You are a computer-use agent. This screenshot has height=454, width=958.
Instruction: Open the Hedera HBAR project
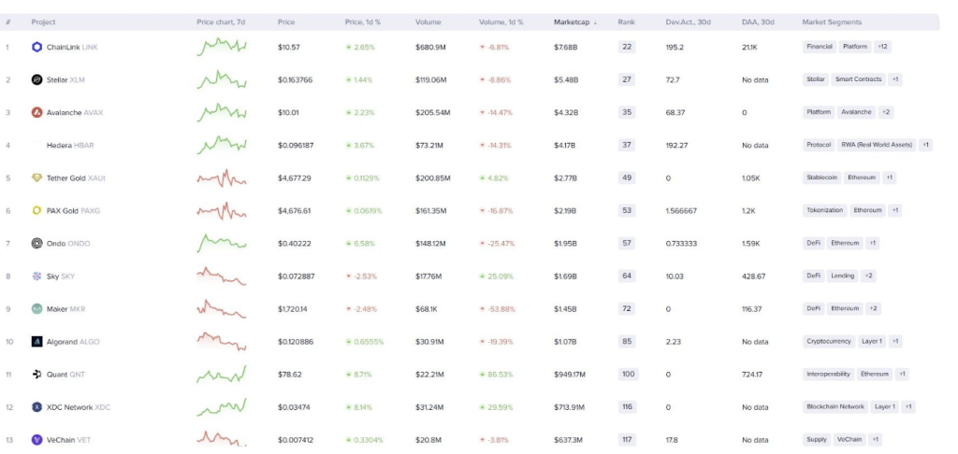70,145
